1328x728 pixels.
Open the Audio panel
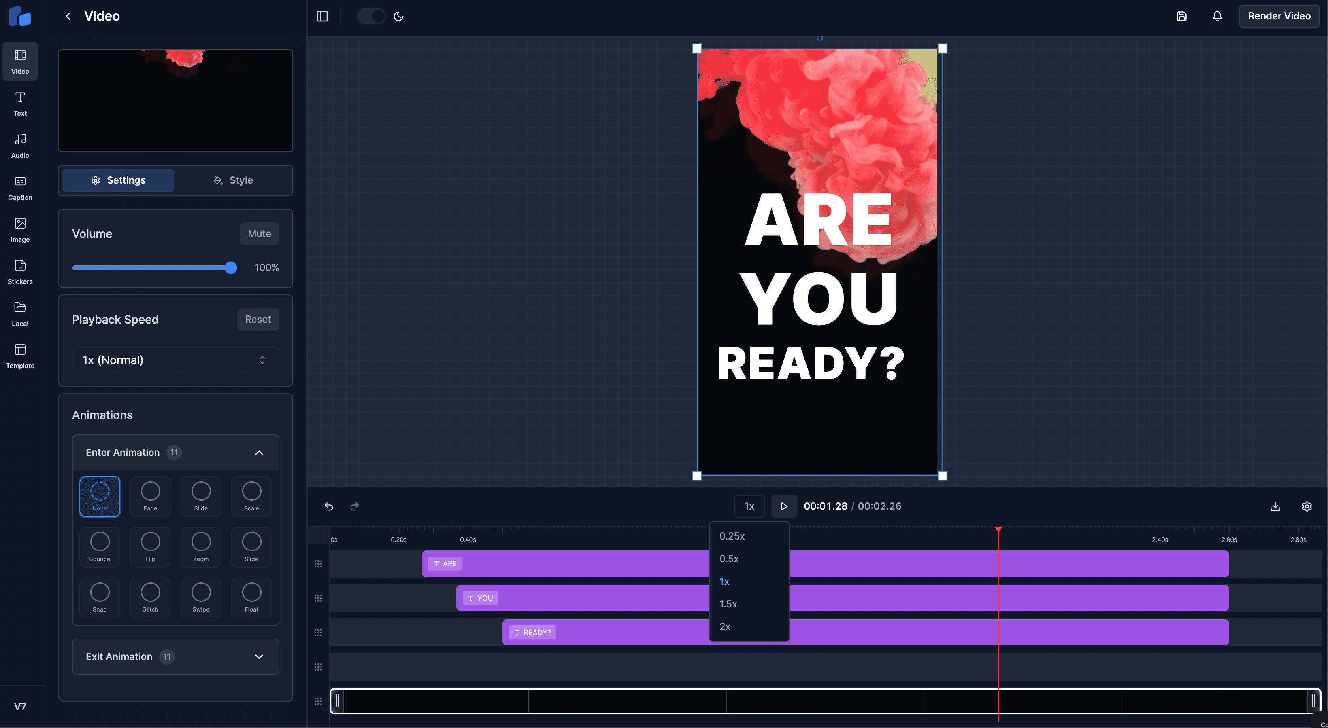click(x=19, y=145)
